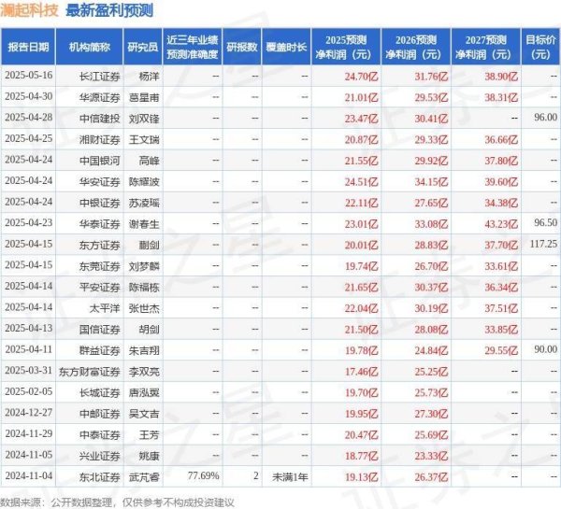Click the 96.00 target price
The width and height of the screenshot is (561, 509).
pos(545,118)
